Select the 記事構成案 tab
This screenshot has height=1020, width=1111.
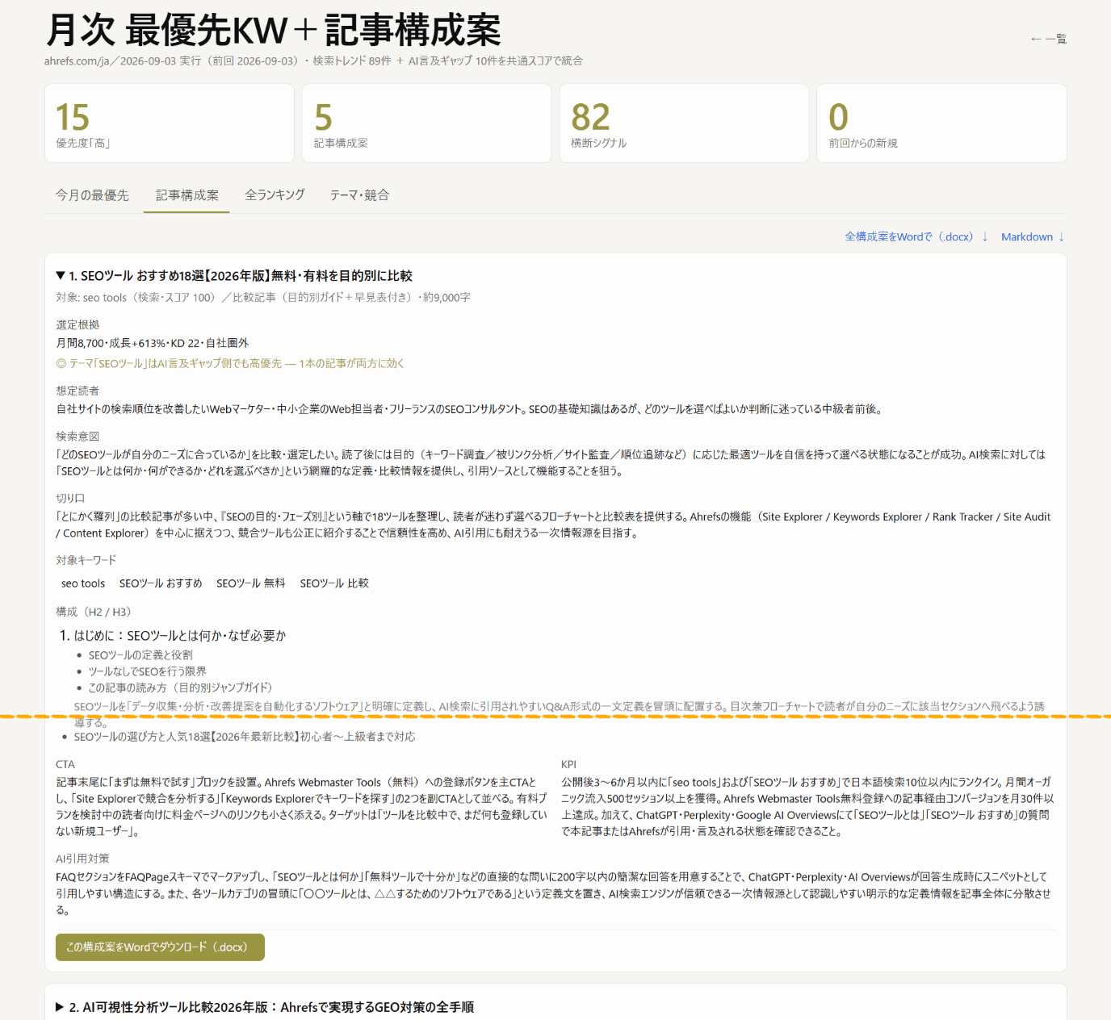pos(187,195)
